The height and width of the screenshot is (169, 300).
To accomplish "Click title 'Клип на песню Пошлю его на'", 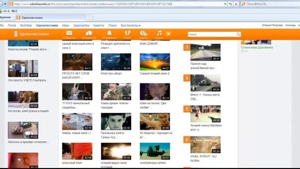I will pyautogui.click(x=28, y=49).
